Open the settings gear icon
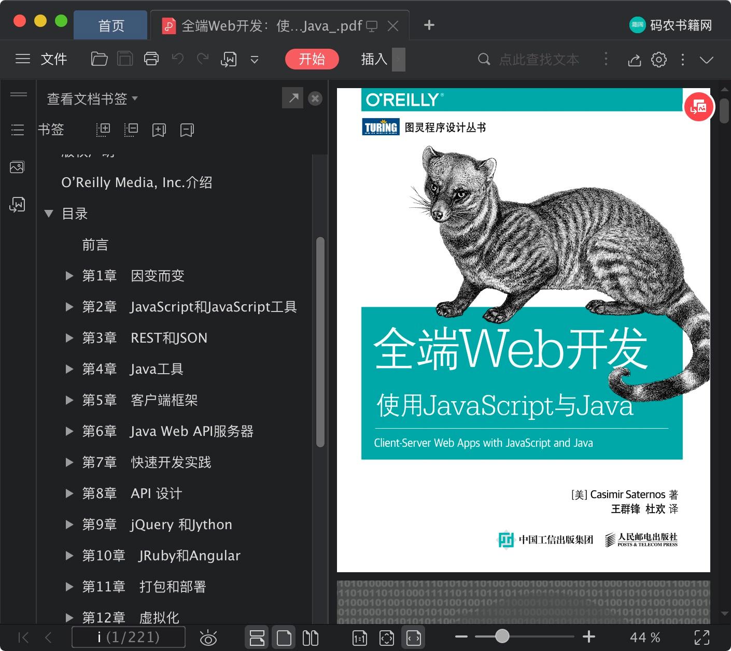731x651 pixels. tap(659, 60)
